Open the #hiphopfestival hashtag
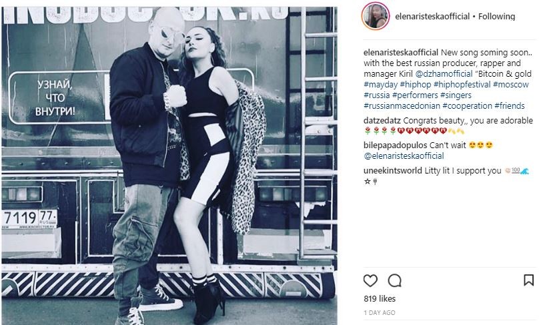The image size is (545, 325). click(x=462, y=85)
